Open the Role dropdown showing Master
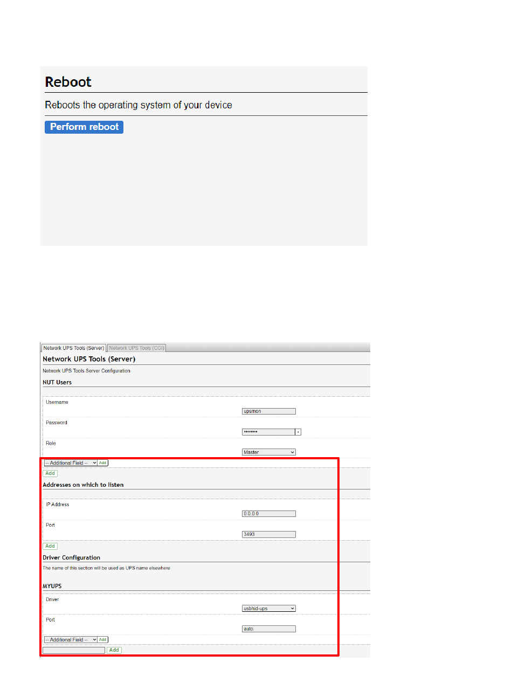Screen dimensions: 512x683 pyautogui.click(x=269, y=452)
